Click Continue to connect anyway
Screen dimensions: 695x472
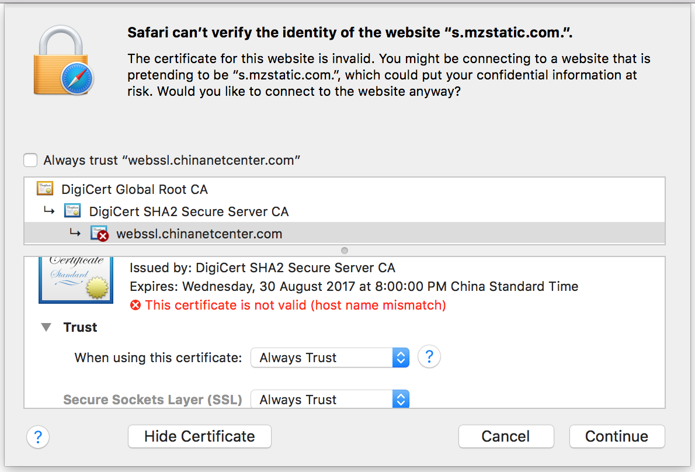click(x=617, y=436)
